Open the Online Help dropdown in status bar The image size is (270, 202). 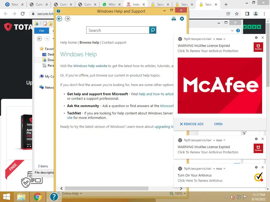click(x=72, y=194)
